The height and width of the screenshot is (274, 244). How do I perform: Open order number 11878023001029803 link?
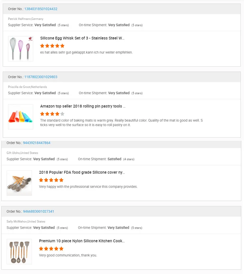41,77
